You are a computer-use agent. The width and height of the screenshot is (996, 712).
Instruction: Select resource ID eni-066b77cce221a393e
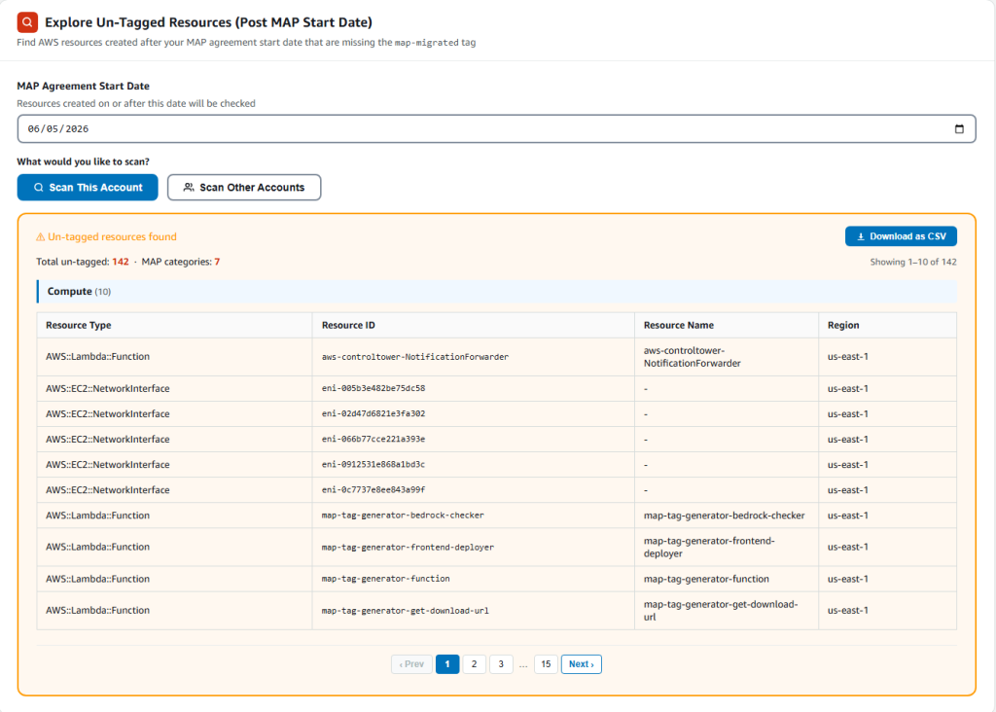tap(373, 439)
